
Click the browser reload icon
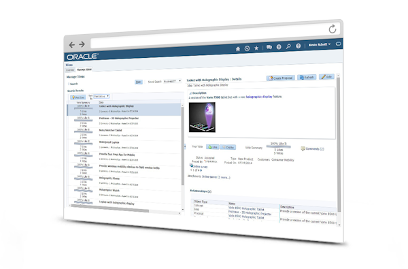(333, 29)
